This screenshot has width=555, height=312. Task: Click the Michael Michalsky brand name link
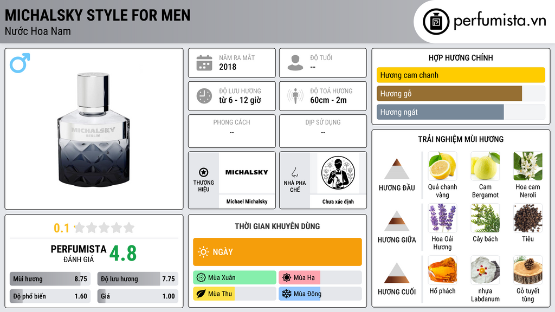pyautogui.click(x=247, y=201)
